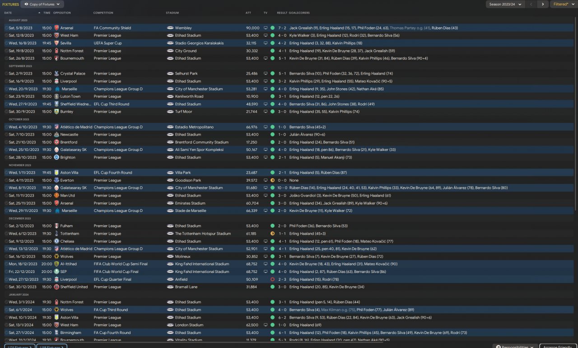The height and width of the screenshot is (348, 578).
Task: Open the Stadio Georgios Karaiskakis stadium link
Action: coord(198,43)
